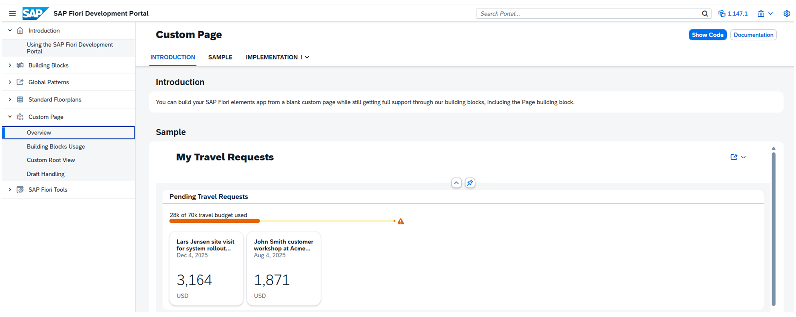This screenshot has width=796, height=317.
Task: Open the library building icon menu
Action: coord(761,14)
